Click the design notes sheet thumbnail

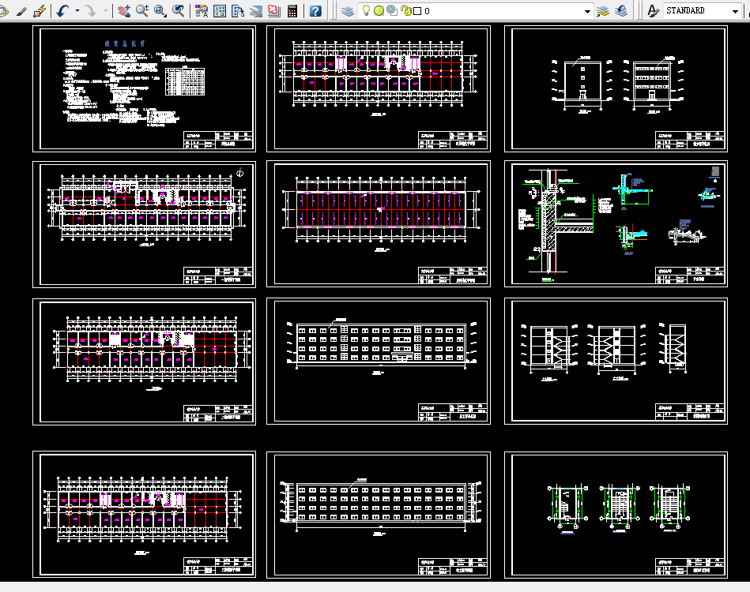(144, 89)
